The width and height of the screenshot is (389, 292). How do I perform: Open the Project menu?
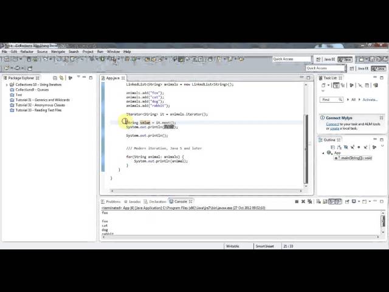(x=88, y=52)
